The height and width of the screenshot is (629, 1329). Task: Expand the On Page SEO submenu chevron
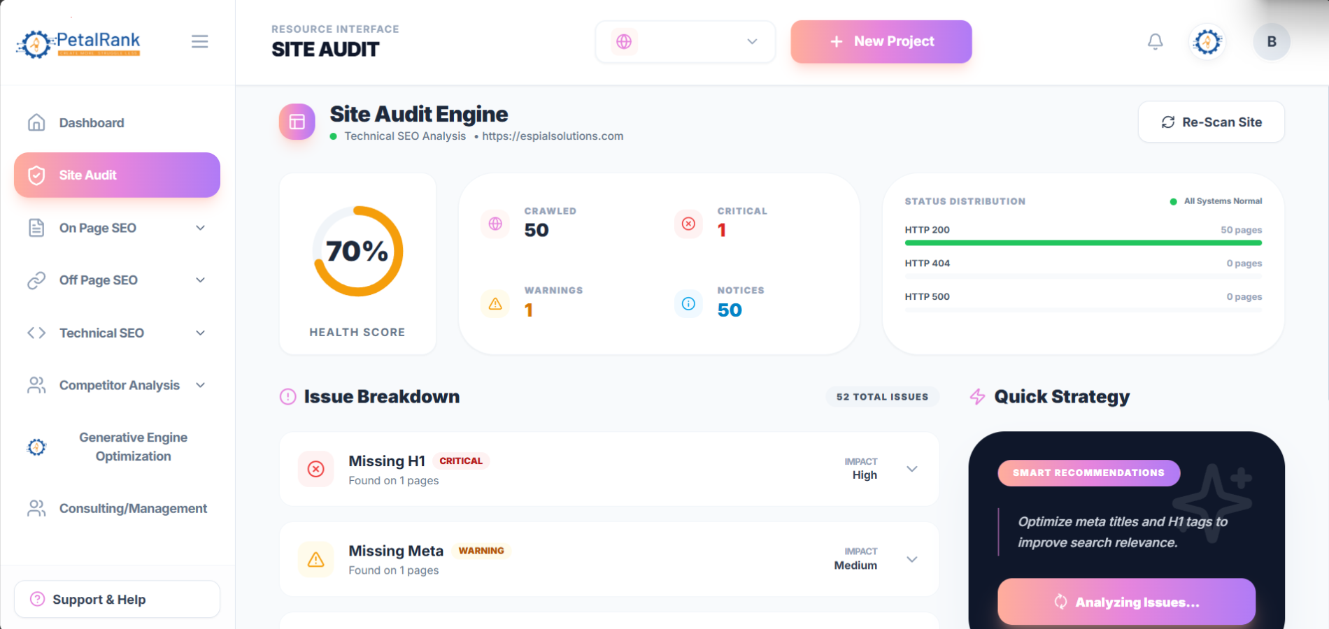click(x=201, y=228)
